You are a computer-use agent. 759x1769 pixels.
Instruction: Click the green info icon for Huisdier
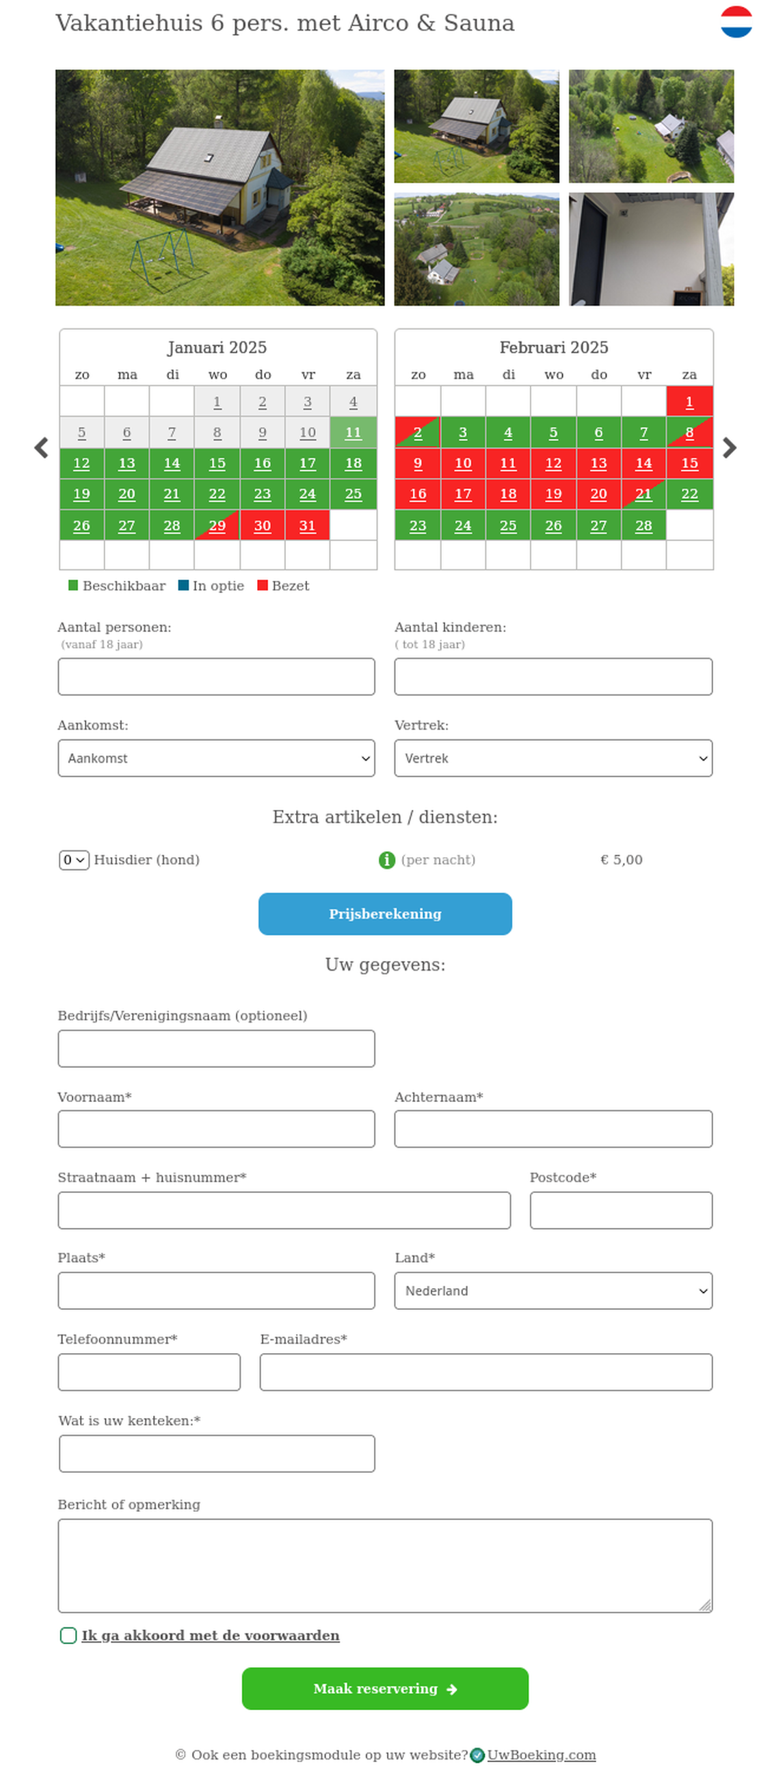point(387,860)
